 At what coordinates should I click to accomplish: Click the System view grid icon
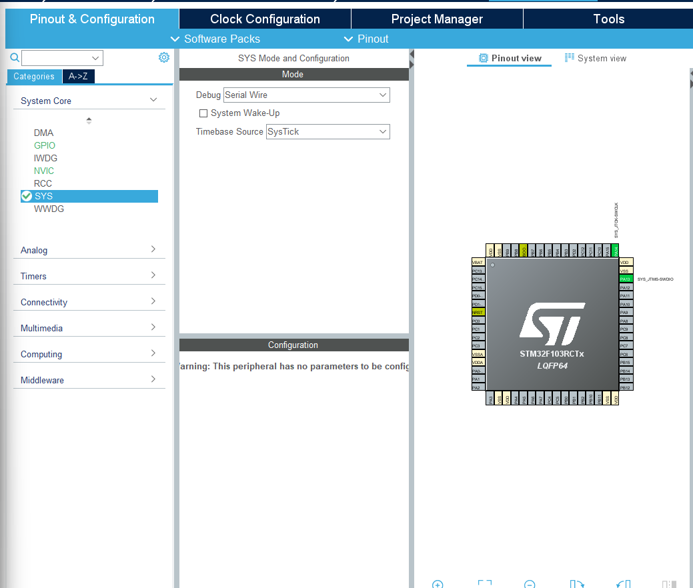[x=569, y=58]
